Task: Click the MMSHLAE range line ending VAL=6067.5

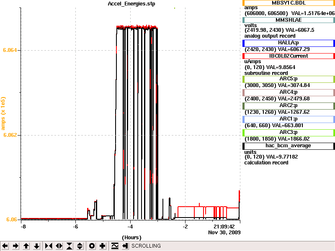Action: (x=279, y=30)
